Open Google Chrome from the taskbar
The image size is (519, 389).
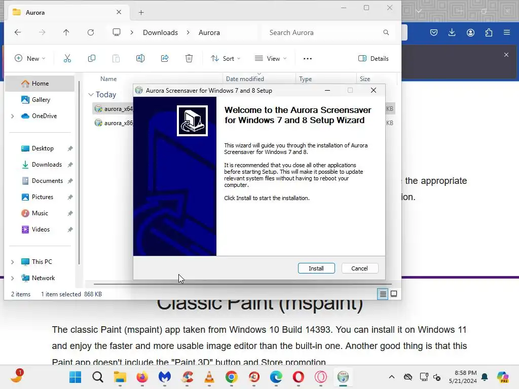pos(231,377)
